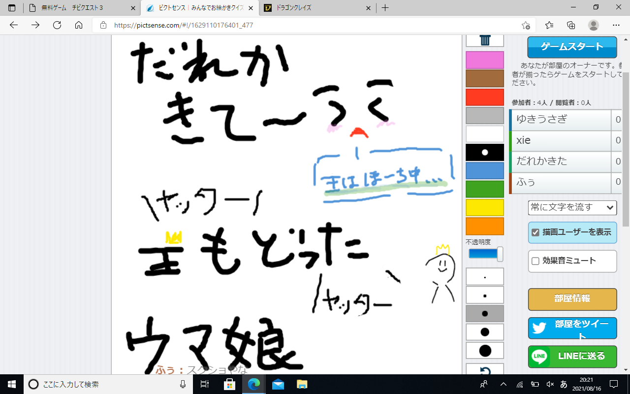Pick the pink color swatch
The height and width of the screenshot is (394, 630).
[485, 60]
